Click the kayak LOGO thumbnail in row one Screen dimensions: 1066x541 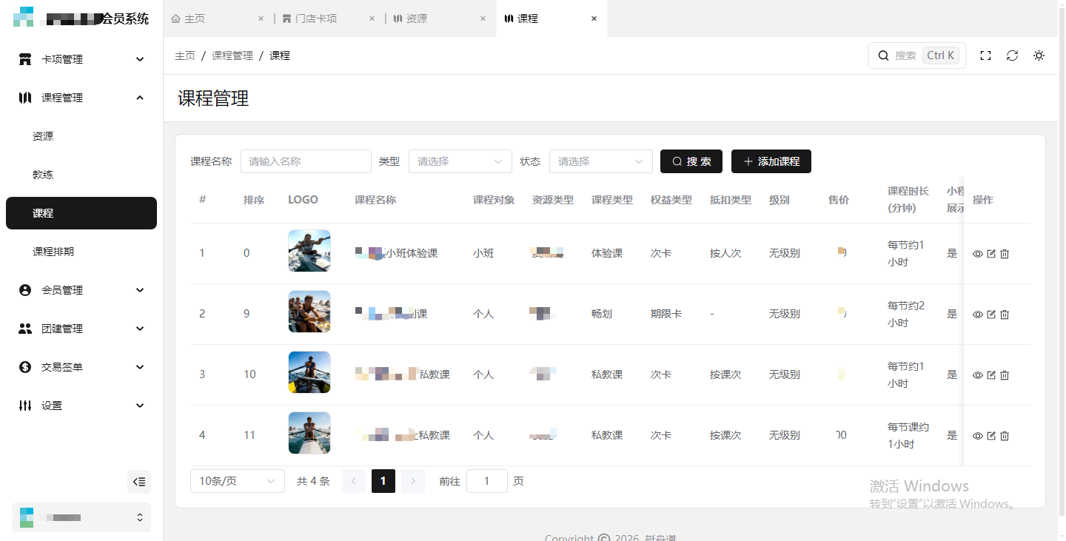coord(309,250)
